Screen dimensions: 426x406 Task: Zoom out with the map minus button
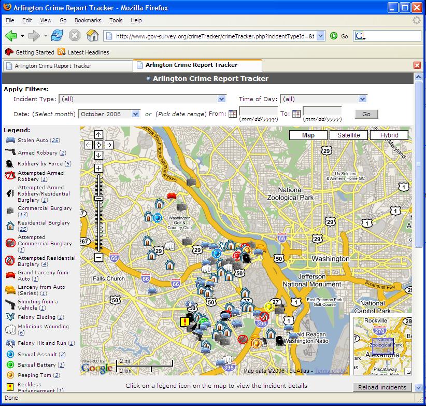pos(98,257)
